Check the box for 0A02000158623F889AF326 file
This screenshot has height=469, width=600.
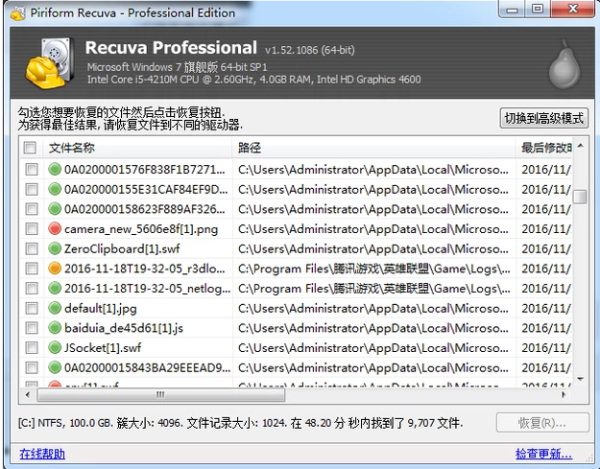point(32,209)
